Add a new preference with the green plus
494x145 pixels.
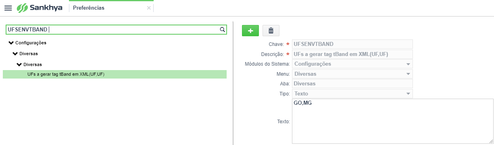(250, 31)
